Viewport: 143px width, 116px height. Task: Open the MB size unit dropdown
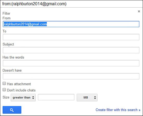pyautogui.click(x=87, y=98)
